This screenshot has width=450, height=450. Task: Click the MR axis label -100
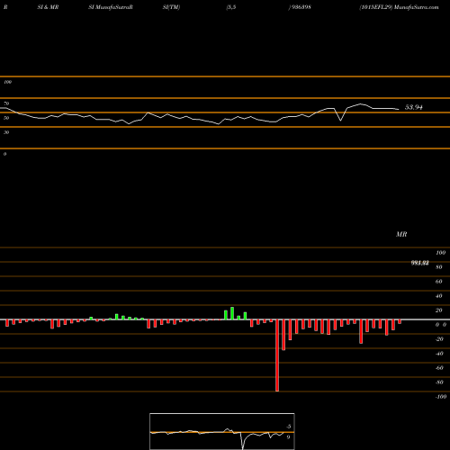pos(441,397)
